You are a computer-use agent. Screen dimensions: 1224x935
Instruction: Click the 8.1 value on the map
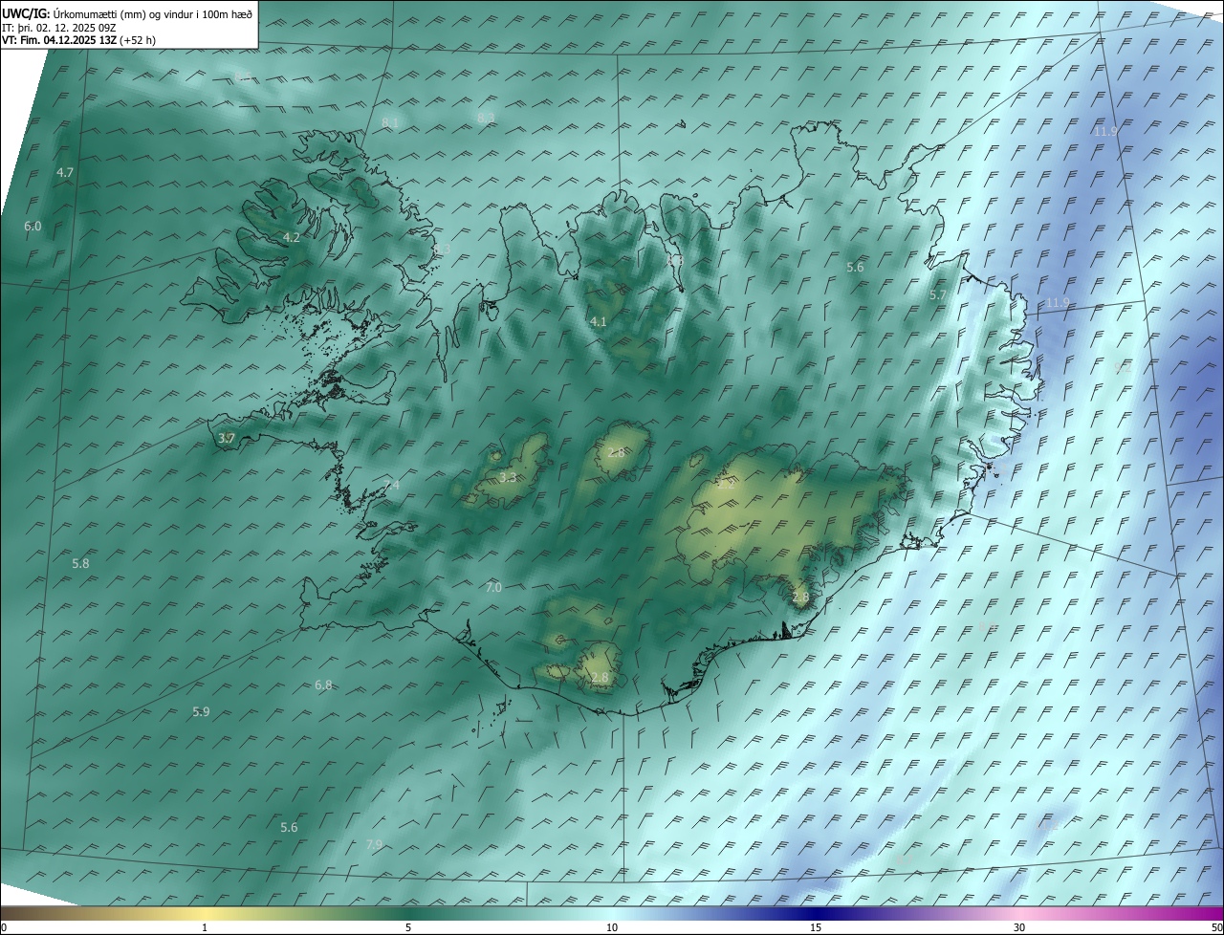(x=389, y=122)
